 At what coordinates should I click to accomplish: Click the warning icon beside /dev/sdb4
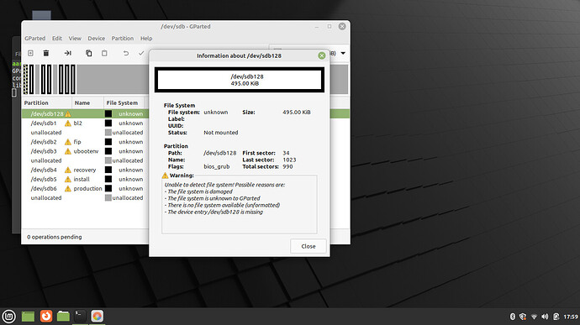point(68,170)
